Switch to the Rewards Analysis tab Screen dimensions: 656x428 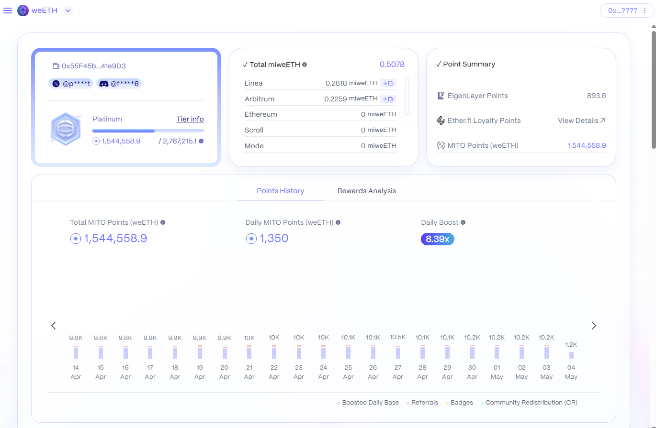tap(367, 191)
